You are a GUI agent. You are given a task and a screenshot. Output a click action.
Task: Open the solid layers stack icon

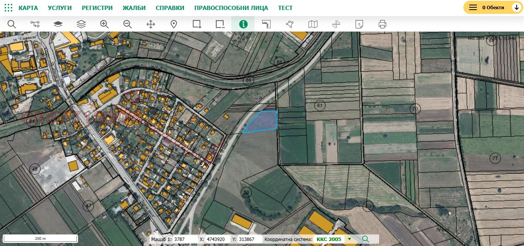coord(58,24)
